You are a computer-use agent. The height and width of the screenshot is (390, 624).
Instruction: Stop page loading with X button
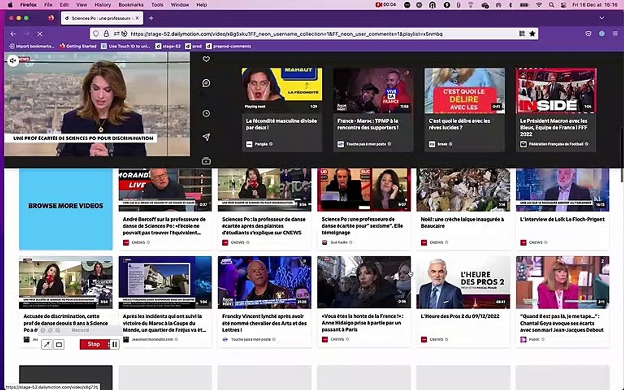point(40,34)
